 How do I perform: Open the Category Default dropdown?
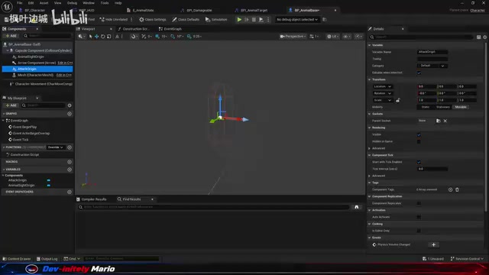(x=432, y=66)
